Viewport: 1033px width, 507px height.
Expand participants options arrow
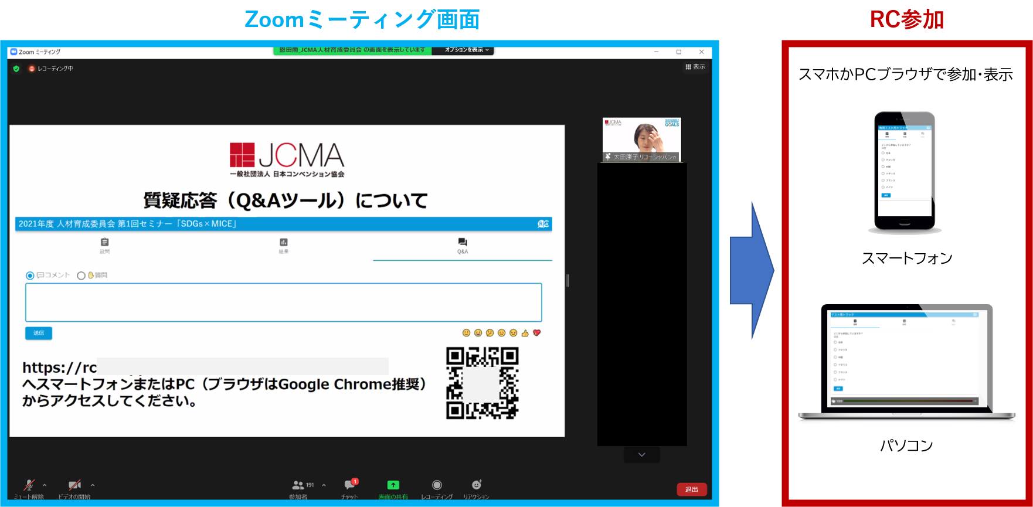[324, 485]
